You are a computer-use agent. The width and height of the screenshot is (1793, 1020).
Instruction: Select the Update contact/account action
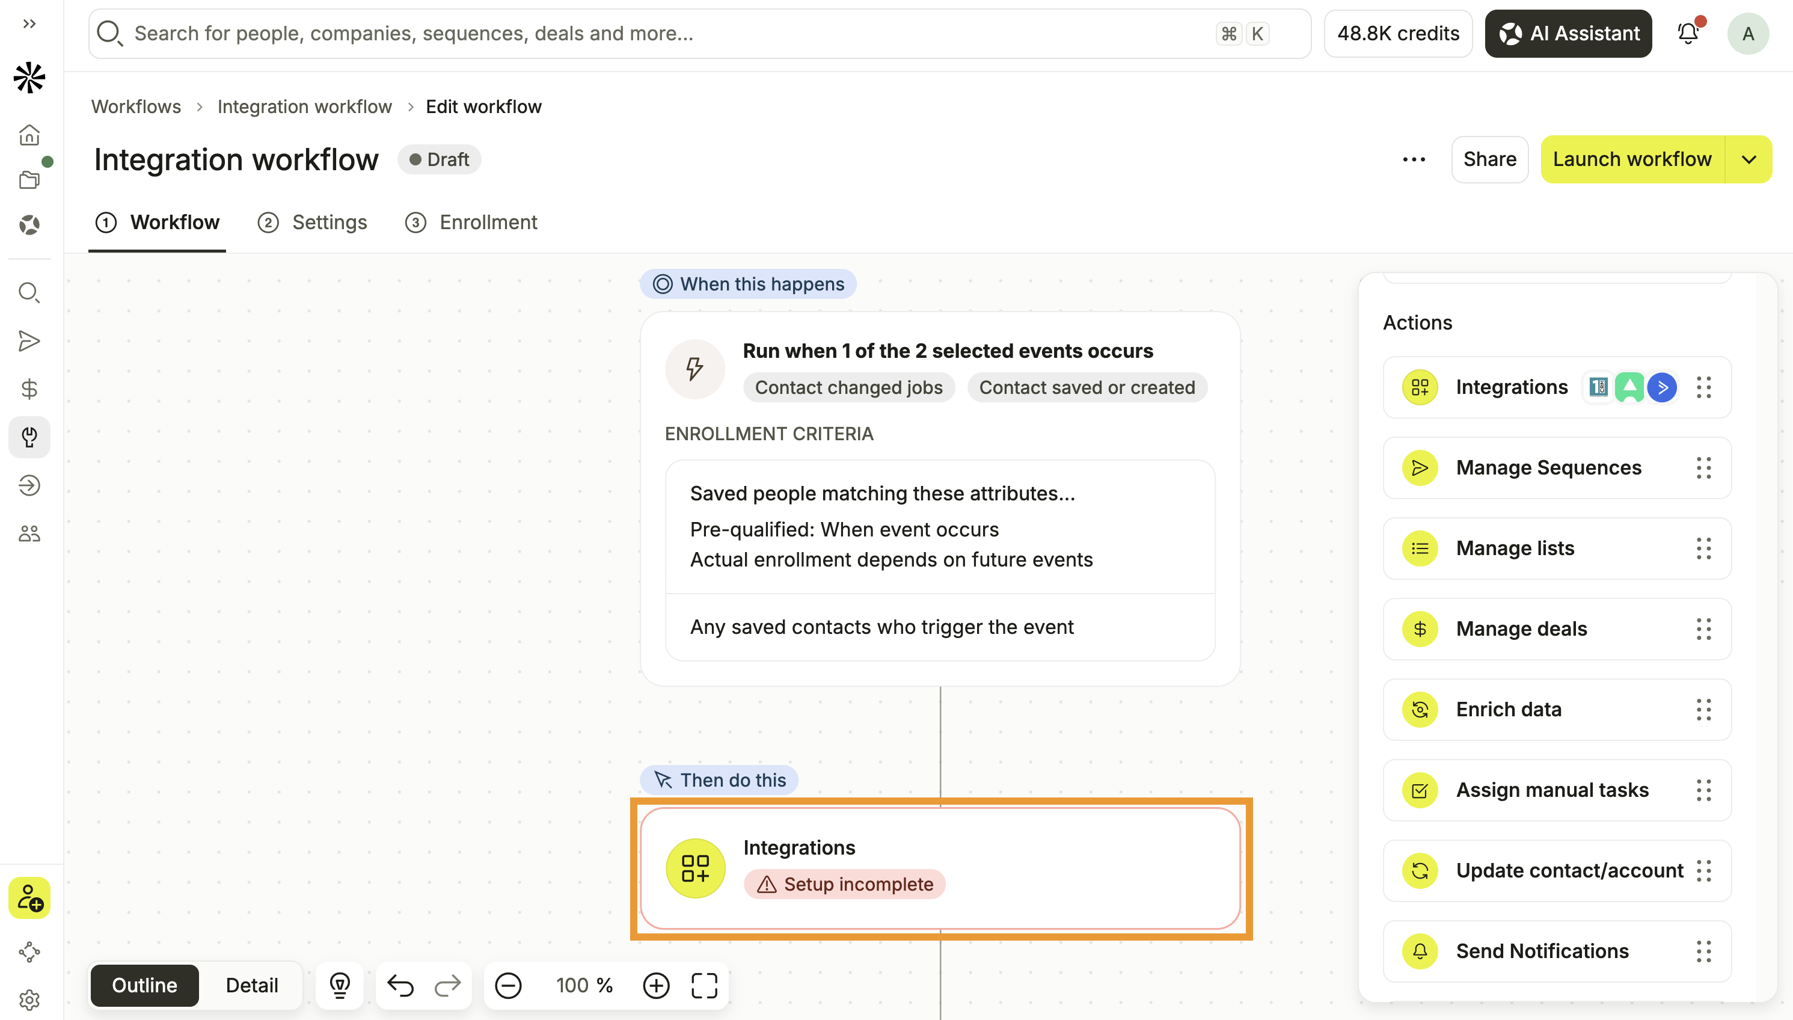1557,871
